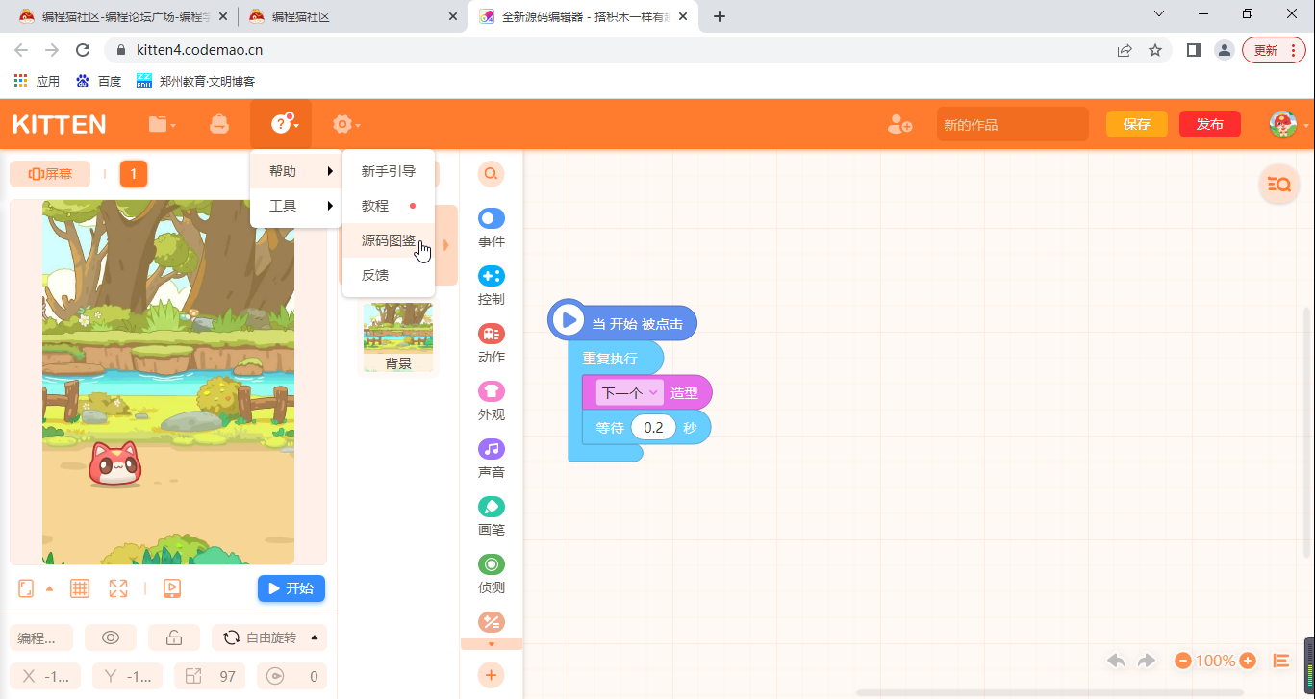
Task: Select the 声音 block category
Action: point(491,460)
